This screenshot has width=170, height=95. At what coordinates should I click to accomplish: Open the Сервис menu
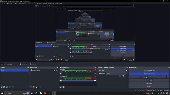tap(51, 3)
